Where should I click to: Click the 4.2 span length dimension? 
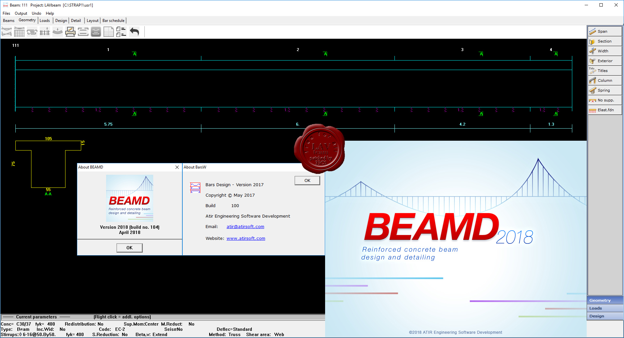(462, 124)
